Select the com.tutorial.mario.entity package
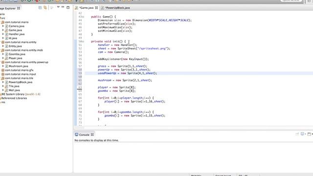Viewport: 313px width, 176px height. pos(21,42)
